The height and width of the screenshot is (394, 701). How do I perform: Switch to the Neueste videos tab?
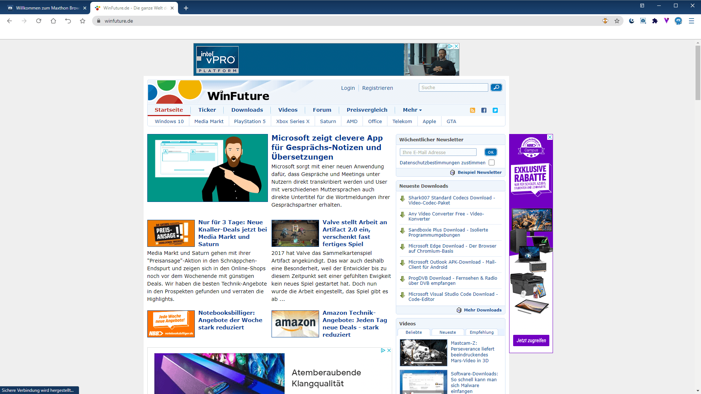click(x=448, y=332)
